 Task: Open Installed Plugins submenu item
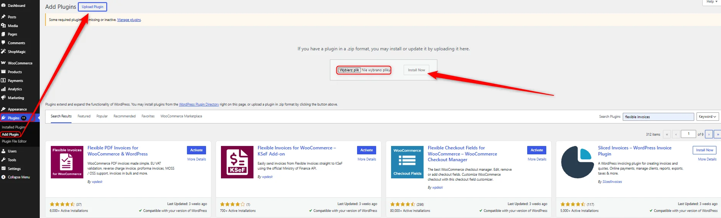(x=14, y=127)
